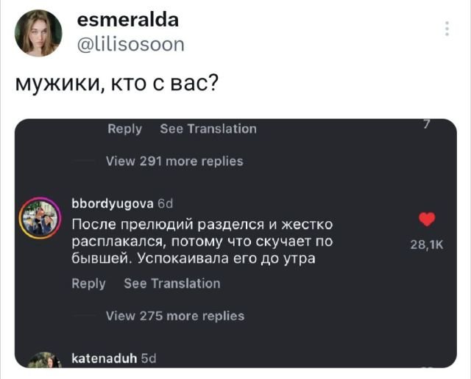Open the three-dot menu on esmeralda's tweet
The image size is (471, 379).
tap(447, 29)
